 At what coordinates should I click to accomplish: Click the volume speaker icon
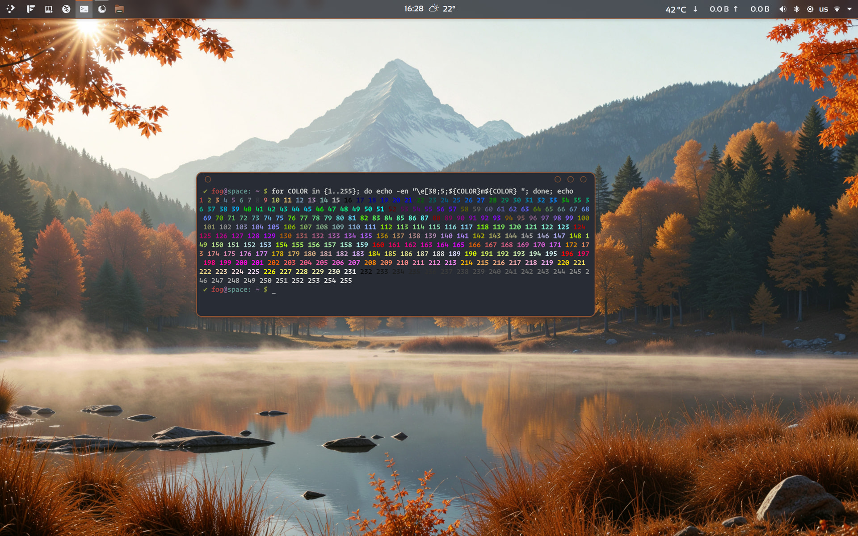coord(782,9)
